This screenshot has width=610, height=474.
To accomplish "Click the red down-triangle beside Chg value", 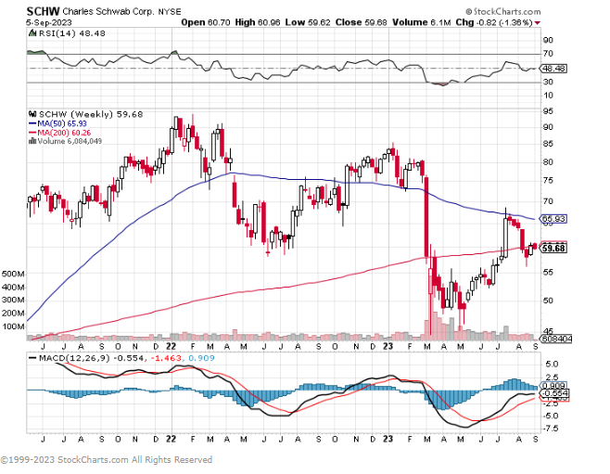I will tap(538, 23).
